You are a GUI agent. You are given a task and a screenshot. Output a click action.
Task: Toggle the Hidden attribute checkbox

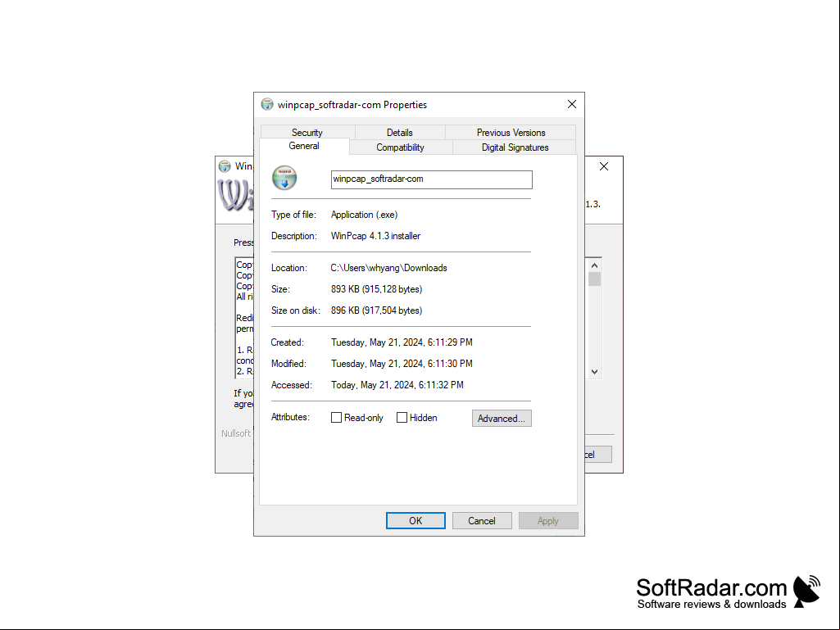click(x=402, y=418)
